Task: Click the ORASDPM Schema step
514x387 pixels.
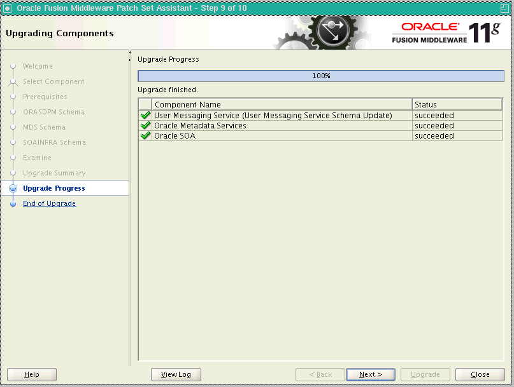Action: click(x=54, y=112)
